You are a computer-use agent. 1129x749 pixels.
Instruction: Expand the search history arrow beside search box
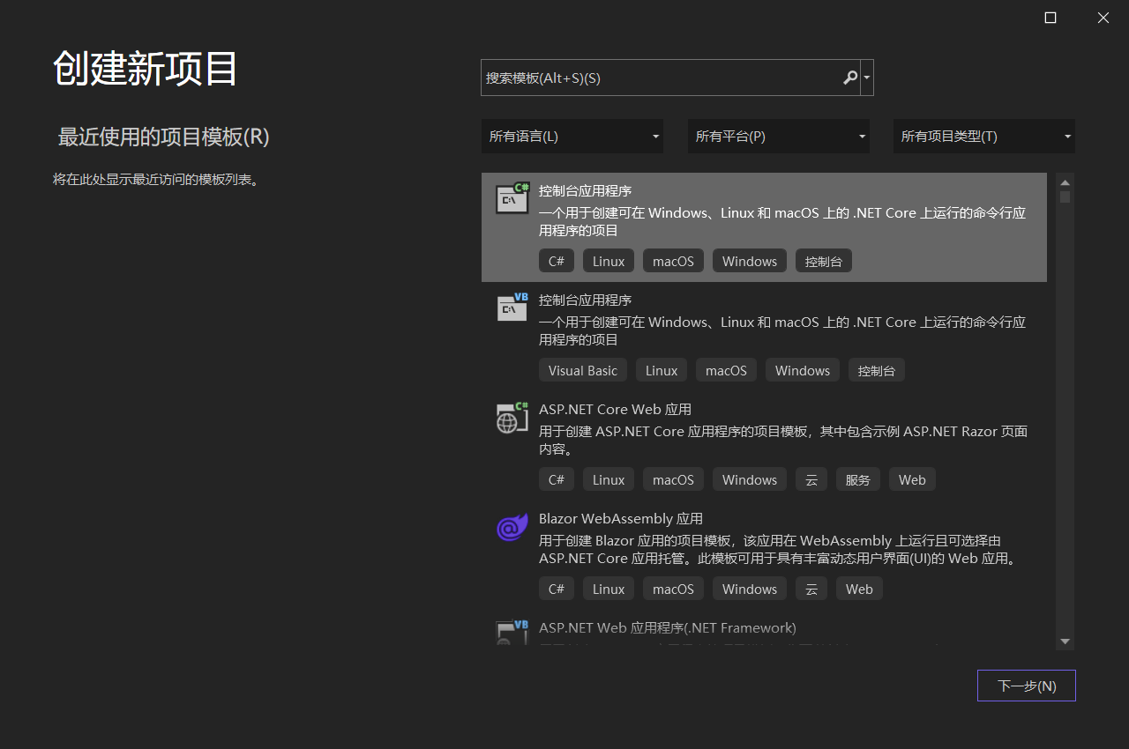(867, 78)
